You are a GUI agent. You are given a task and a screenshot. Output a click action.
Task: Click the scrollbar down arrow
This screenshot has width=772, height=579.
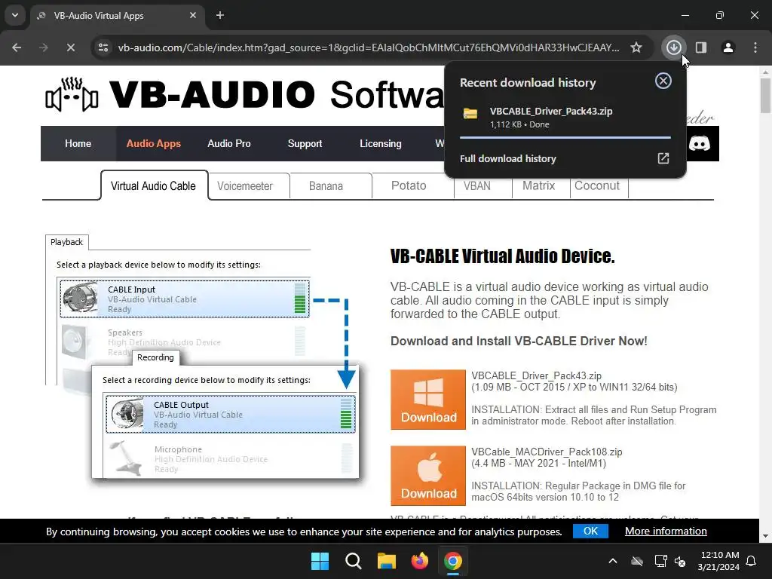pyautogui.click(x=765, y=536)
